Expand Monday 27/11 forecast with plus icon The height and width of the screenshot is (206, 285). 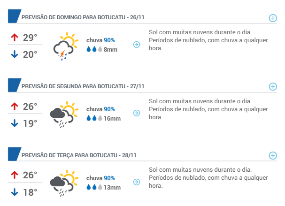pos(273,87)
